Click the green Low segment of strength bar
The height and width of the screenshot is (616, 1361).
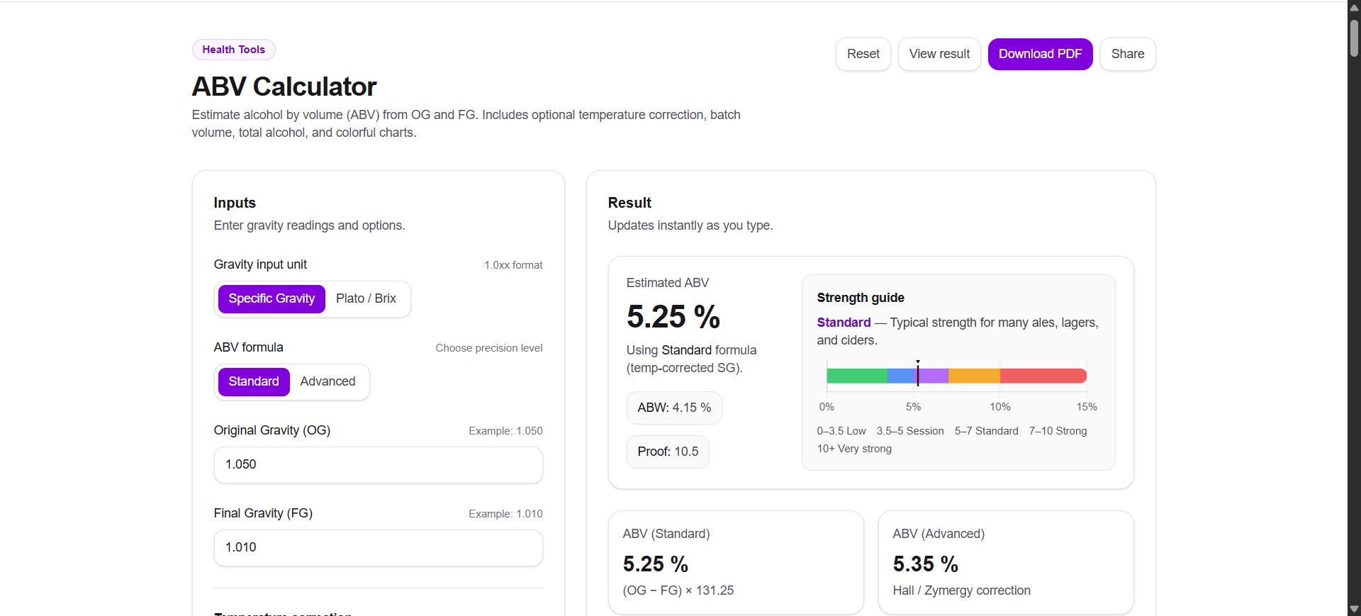click(856, 376)
